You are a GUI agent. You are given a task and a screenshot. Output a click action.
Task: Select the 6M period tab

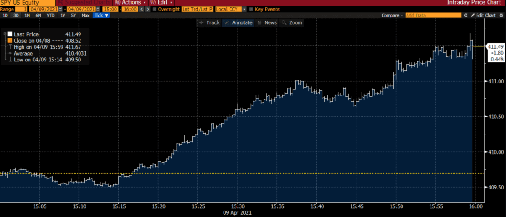[38, 15]
